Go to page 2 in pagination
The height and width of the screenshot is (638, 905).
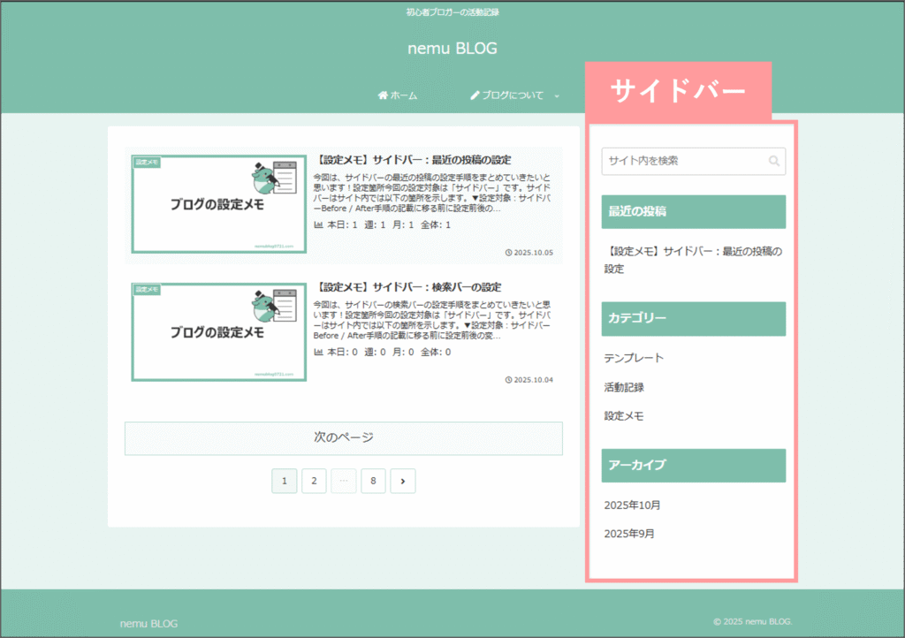click(x=314, y=481)
